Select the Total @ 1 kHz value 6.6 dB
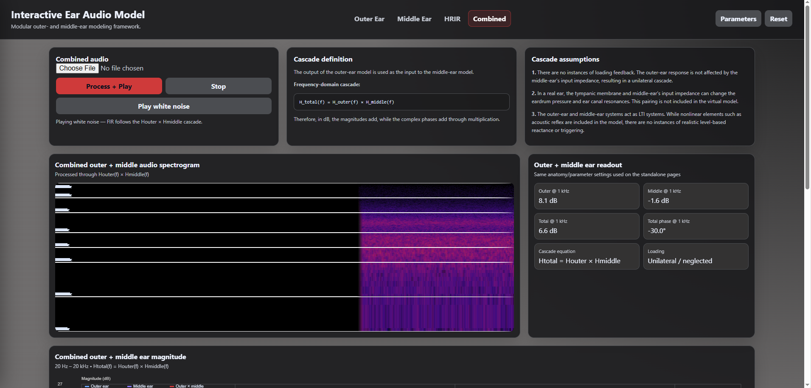The width and height of the screenshot is (811, 388). (548, 231)
